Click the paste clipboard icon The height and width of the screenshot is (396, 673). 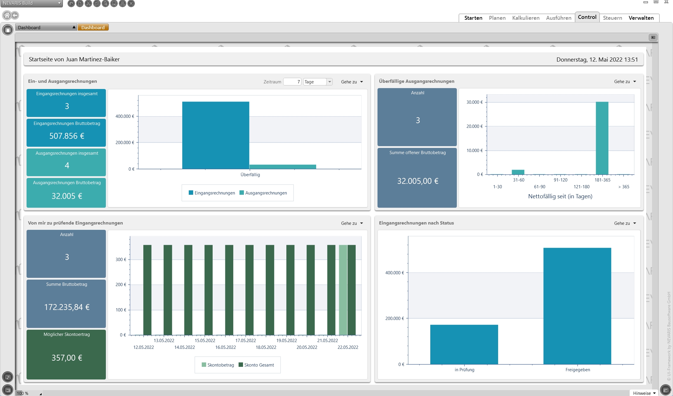point(105,4)
